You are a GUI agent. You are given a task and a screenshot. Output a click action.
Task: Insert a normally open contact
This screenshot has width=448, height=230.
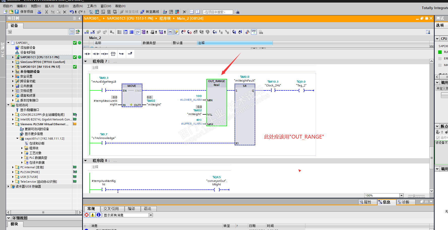pos(87,54)
